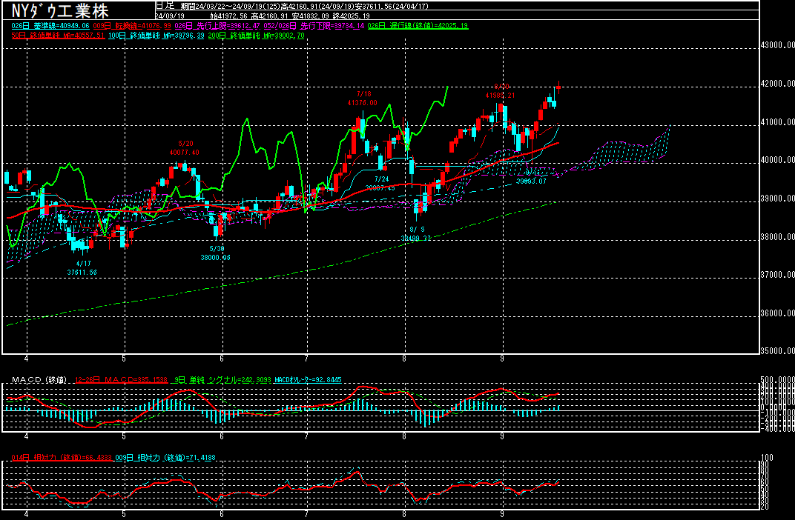
Task: Click the 40000.00 price axis label
Action: point(778,160)
